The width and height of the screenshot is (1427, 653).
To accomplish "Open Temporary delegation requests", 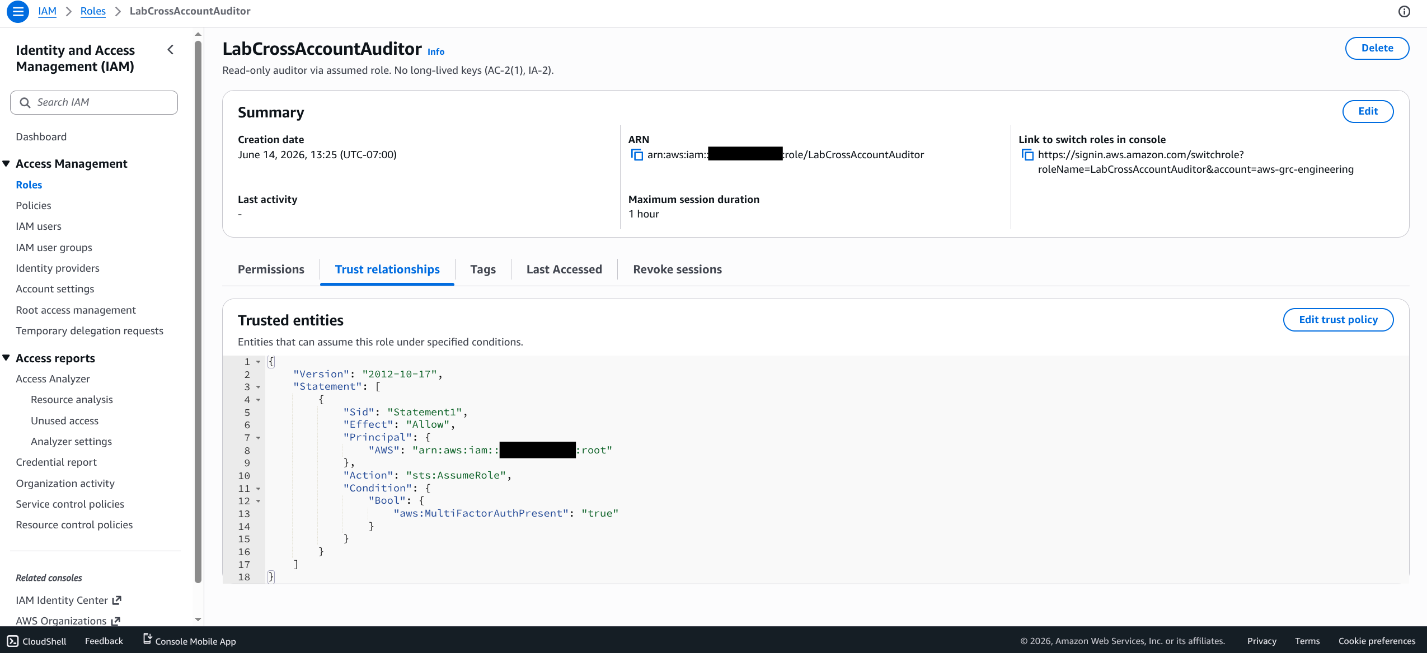I will [x=90, y=330].
